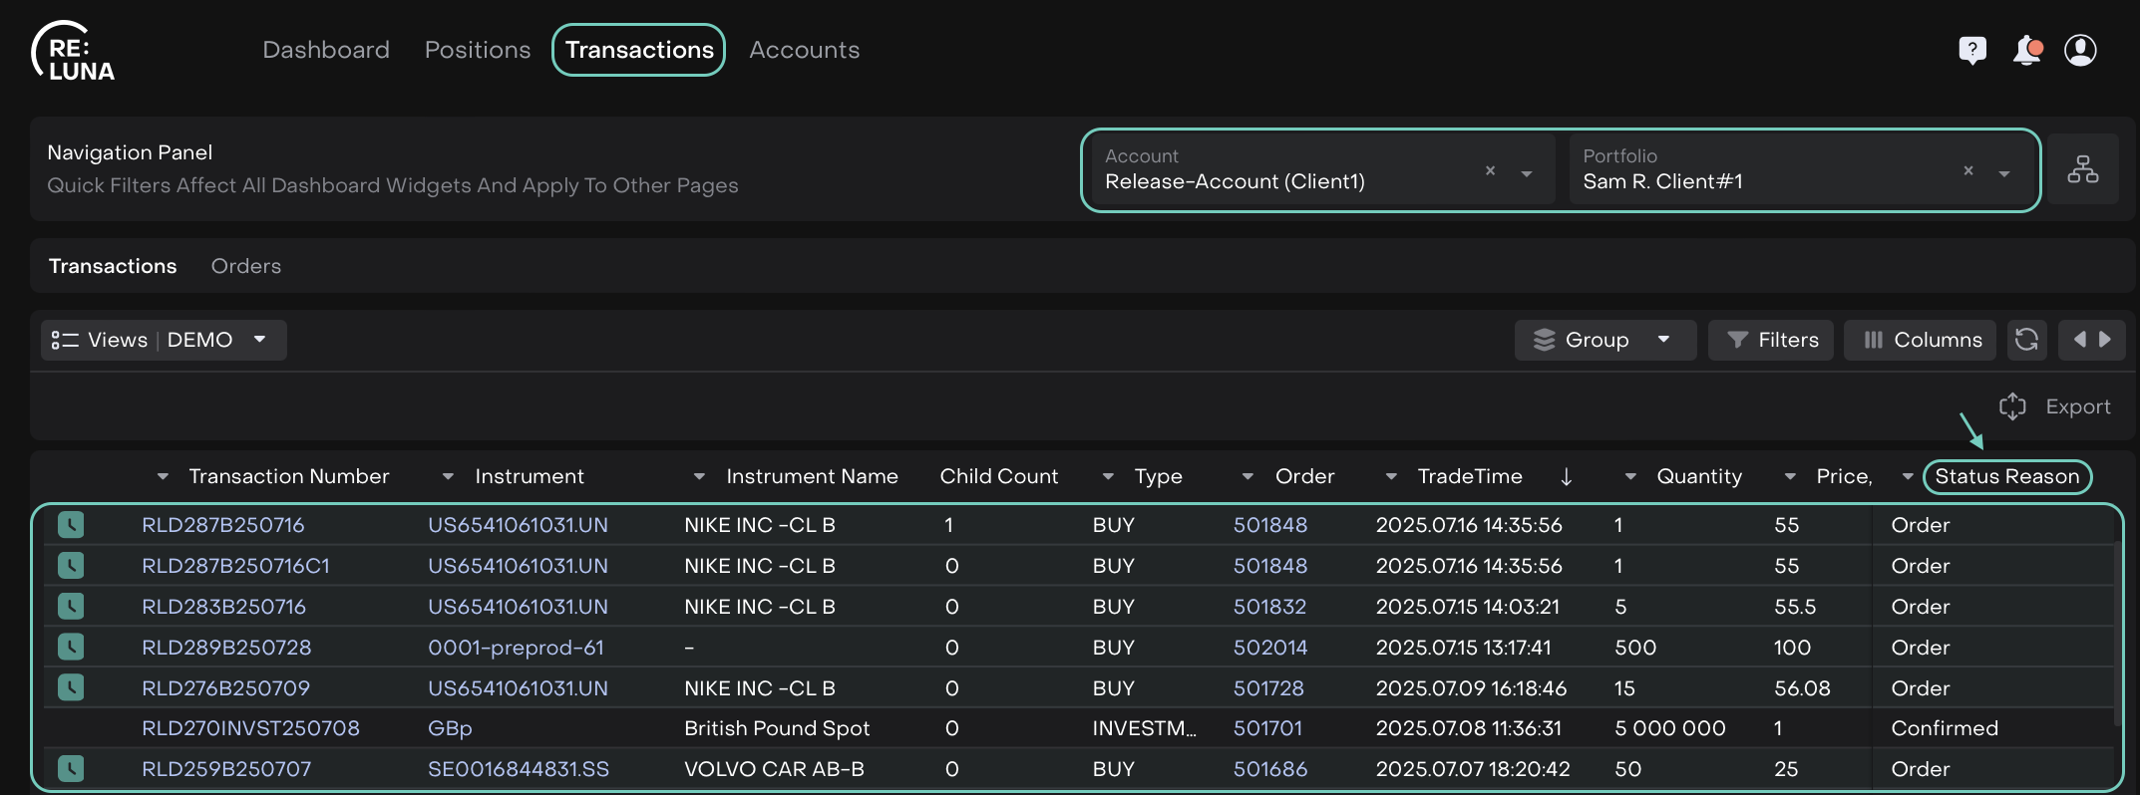Expand the Account dropdown
The height and width of the screenshot is (795, 2140).
tap(1526, 173)
